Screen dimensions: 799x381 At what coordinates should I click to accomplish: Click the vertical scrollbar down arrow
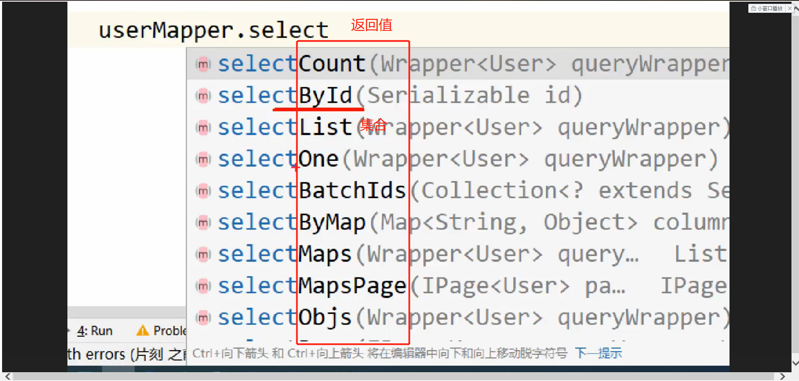click(795, 363)
